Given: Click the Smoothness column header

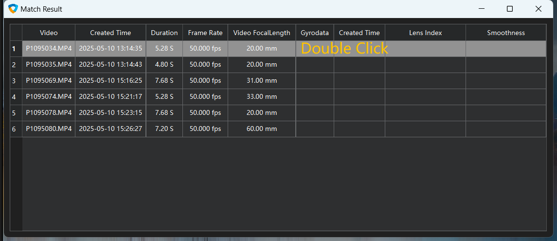Looking at the screenshot, I should pos(506,33).
